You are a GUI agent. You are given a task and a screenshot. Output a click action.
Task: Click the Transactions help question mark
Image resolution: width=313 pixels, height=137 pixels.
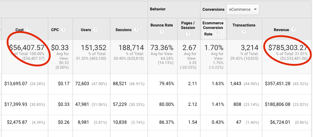coord(244,32)
